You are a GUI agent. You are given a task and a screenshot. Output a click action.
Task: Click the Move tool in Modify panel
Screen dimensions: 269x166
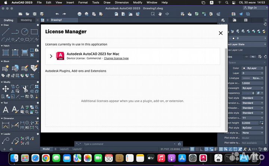click(6, 89)
